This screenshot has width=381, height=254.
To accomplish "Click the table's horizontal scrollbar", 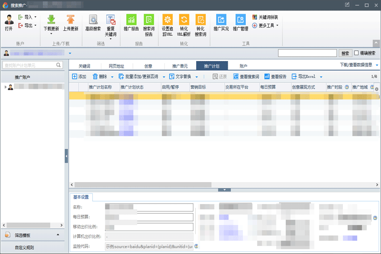I will pos(143,185).
